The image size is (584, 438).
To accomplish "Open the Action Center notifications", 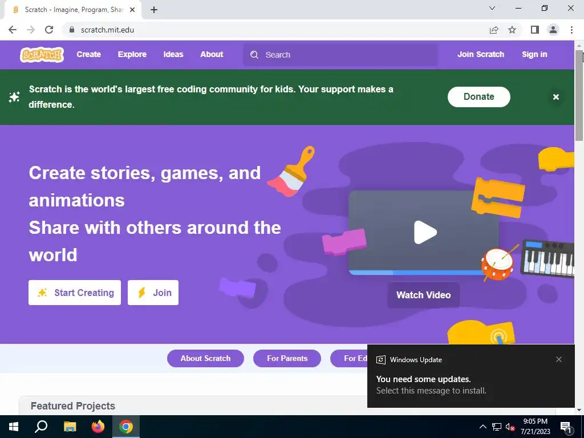I will tap(566, 427).
